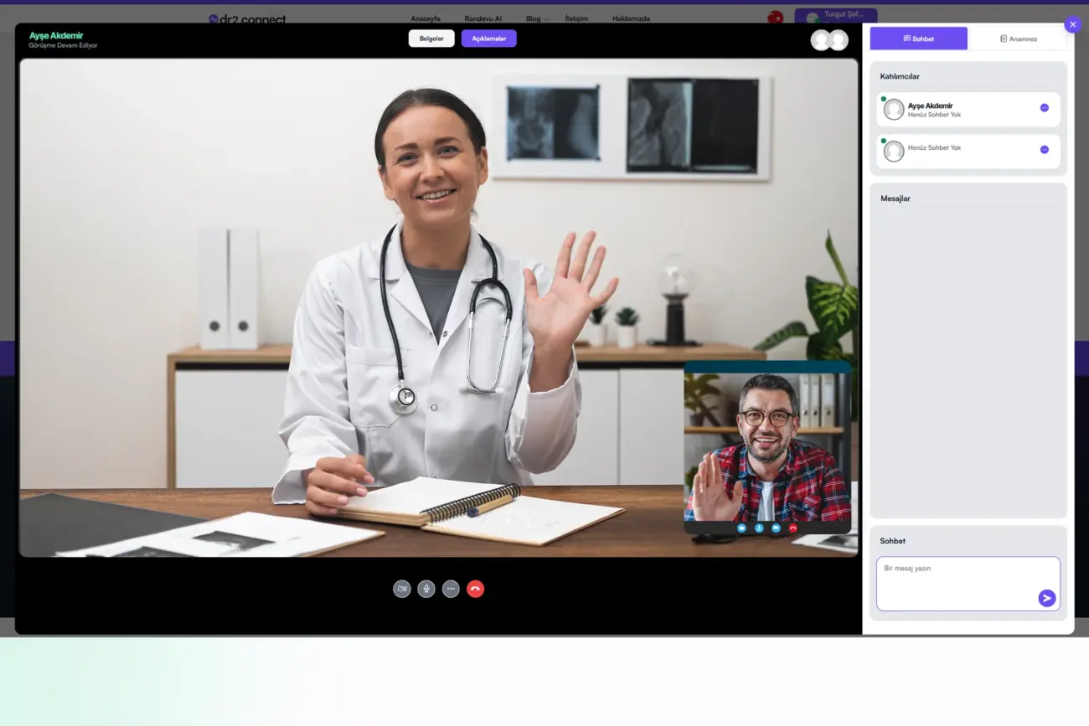Open the Turgut Şaf... user profile menu
The image size is (1089, 726).
pyautogui.click(x=835, y=16)
